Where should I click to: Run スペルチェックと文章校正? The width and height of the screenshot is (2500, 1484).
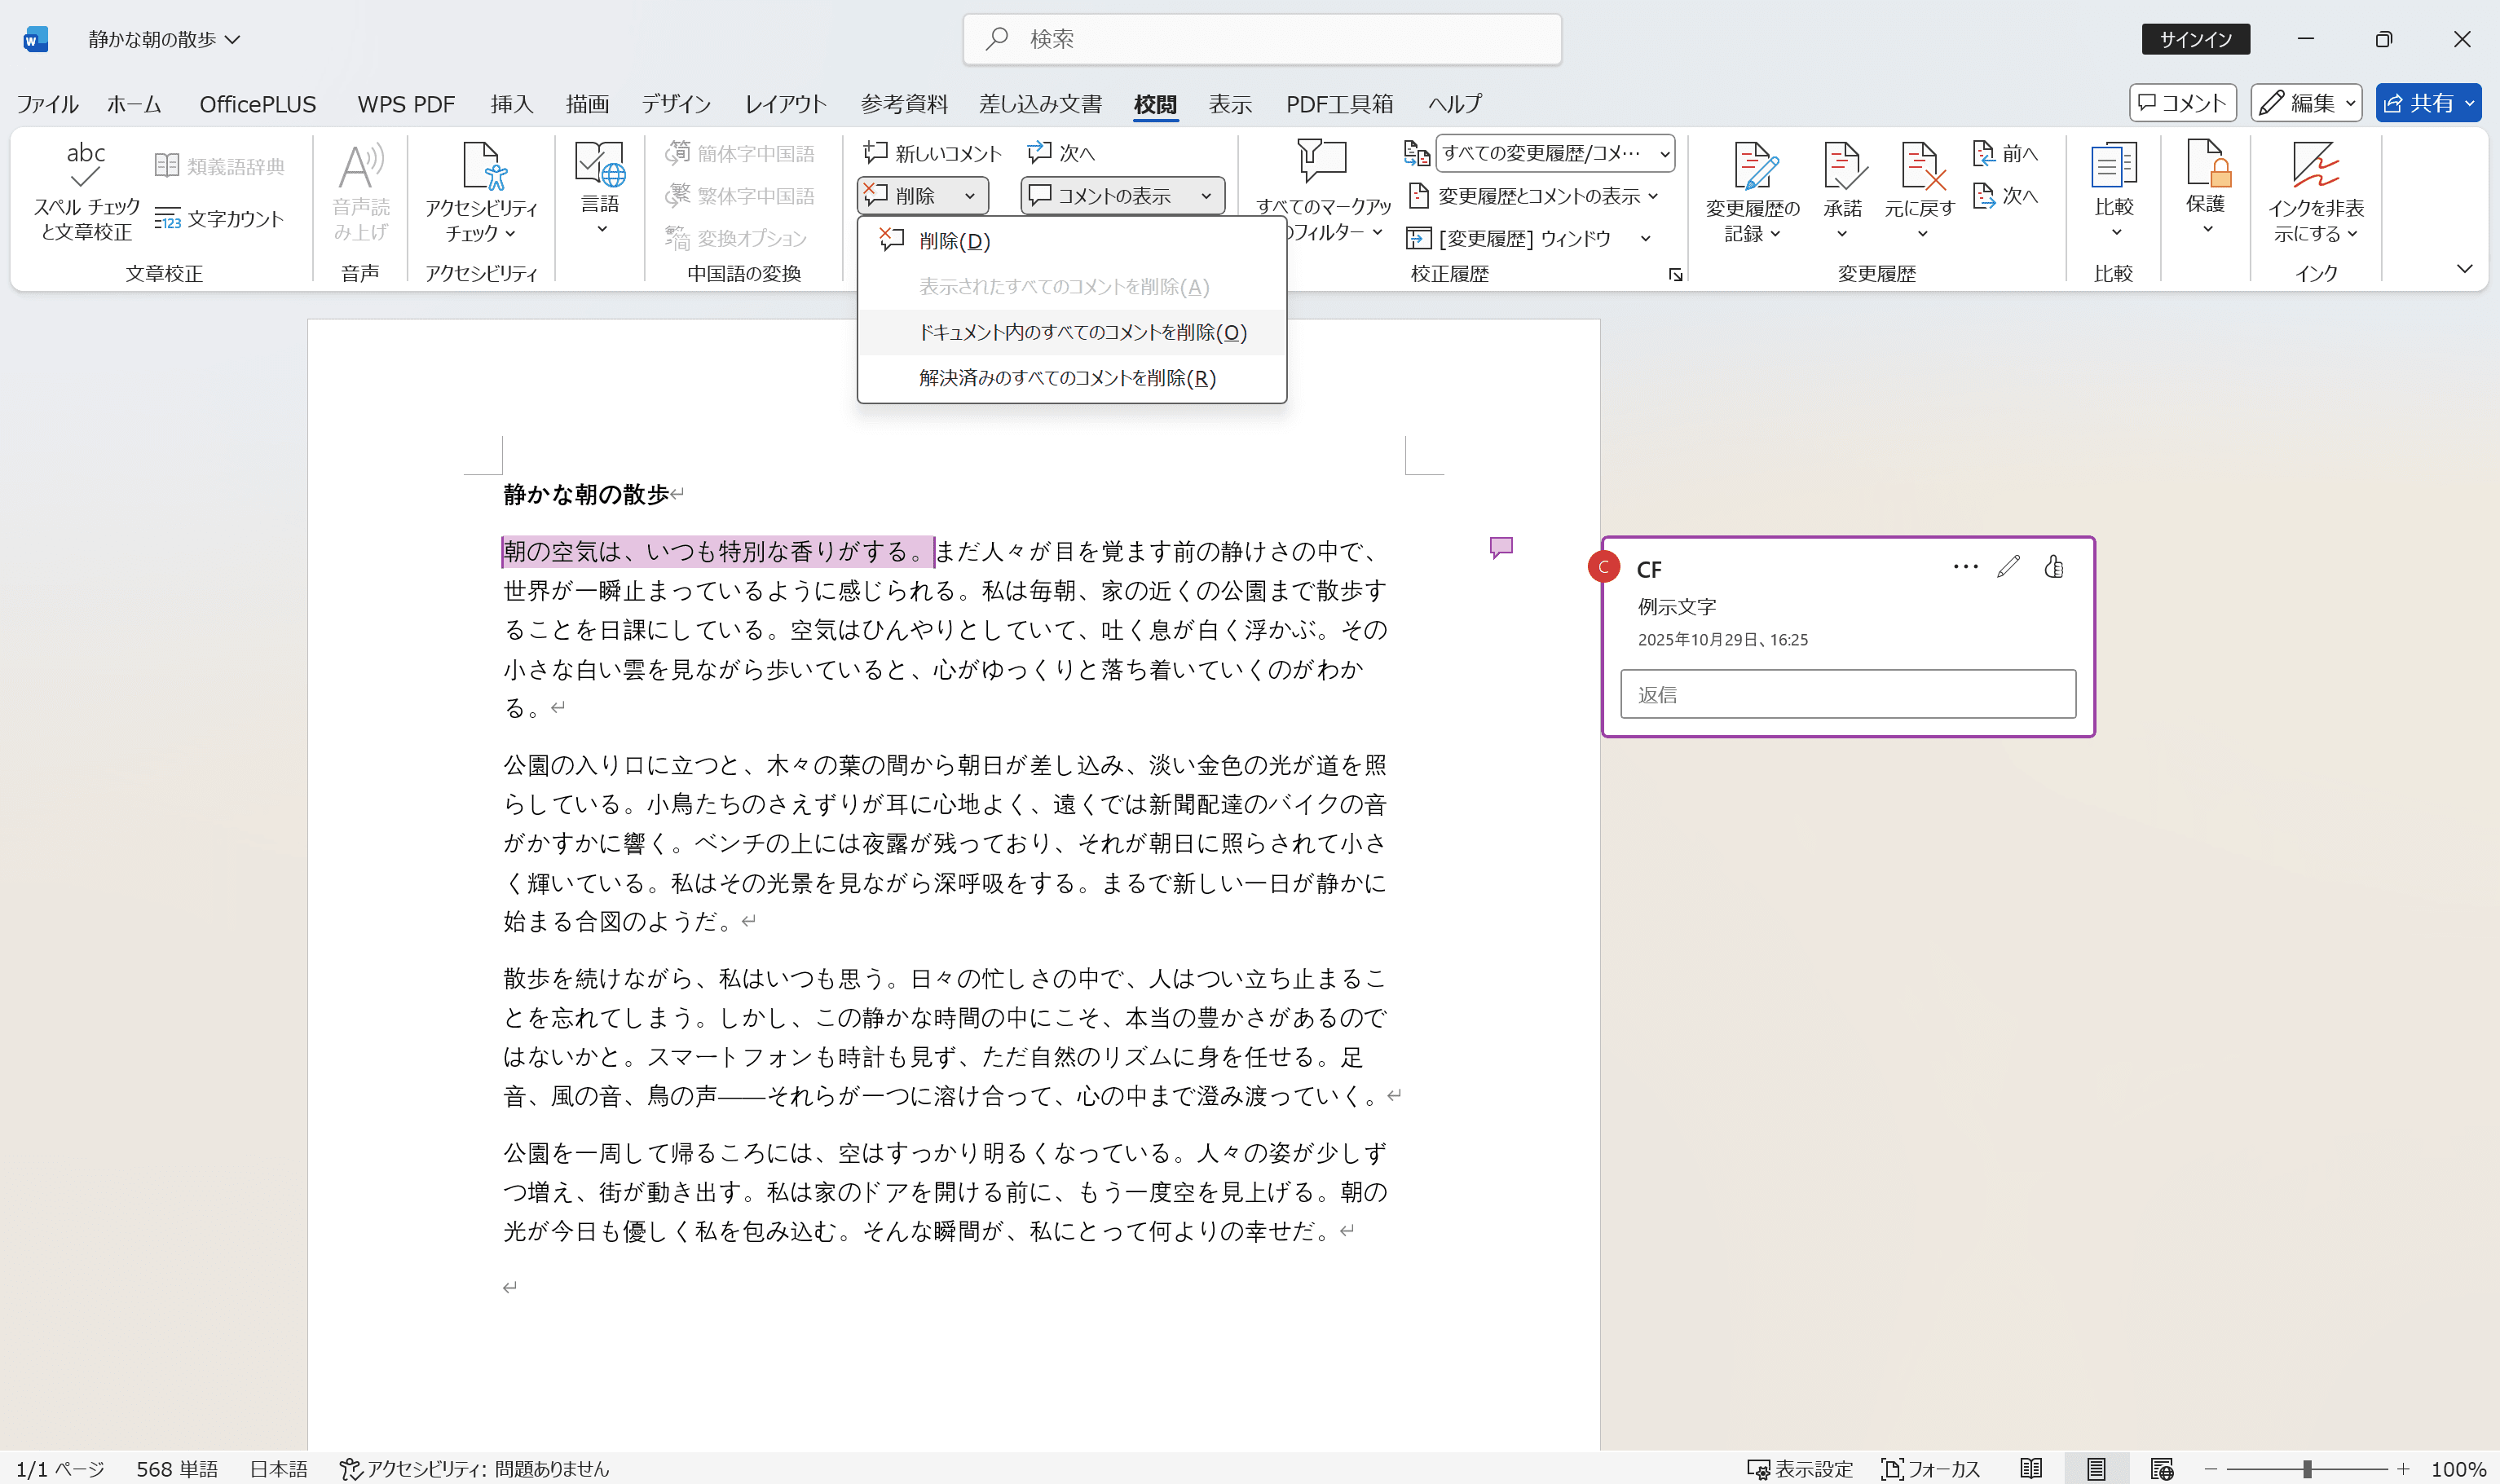coord(85,190)
